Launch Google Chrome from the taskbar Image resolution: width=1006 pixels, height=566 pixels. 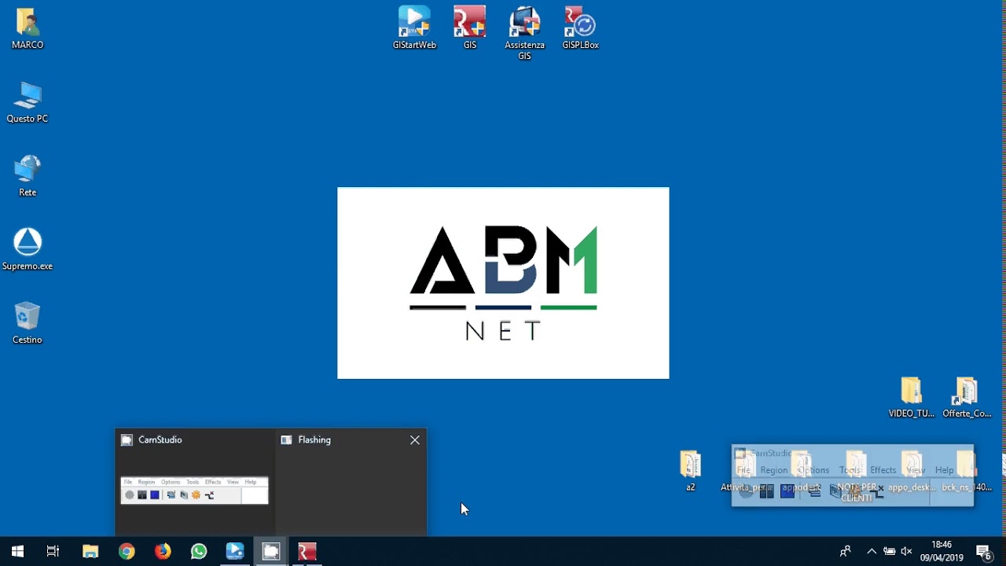tap(127, 551)
